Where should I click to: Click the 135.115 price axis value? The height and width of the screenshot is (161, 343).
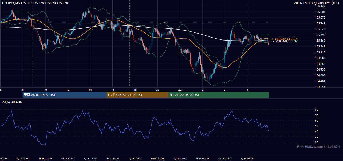[x=320, y=52]
